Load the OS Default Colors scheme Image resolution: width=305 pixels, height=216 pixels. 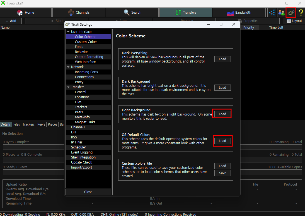pyautogui.click(x=222, y=141)
